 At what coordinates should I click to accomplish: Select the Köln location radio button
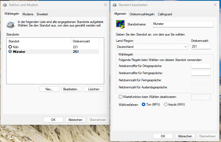10,47
